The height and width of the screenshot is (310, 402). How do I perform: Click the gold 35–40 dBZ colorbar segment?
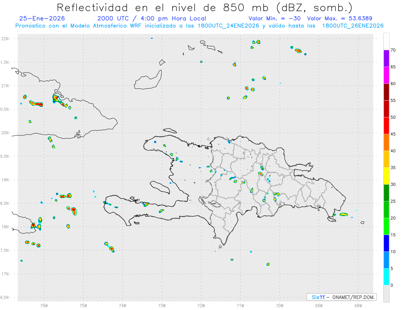[x=386, y=159]
